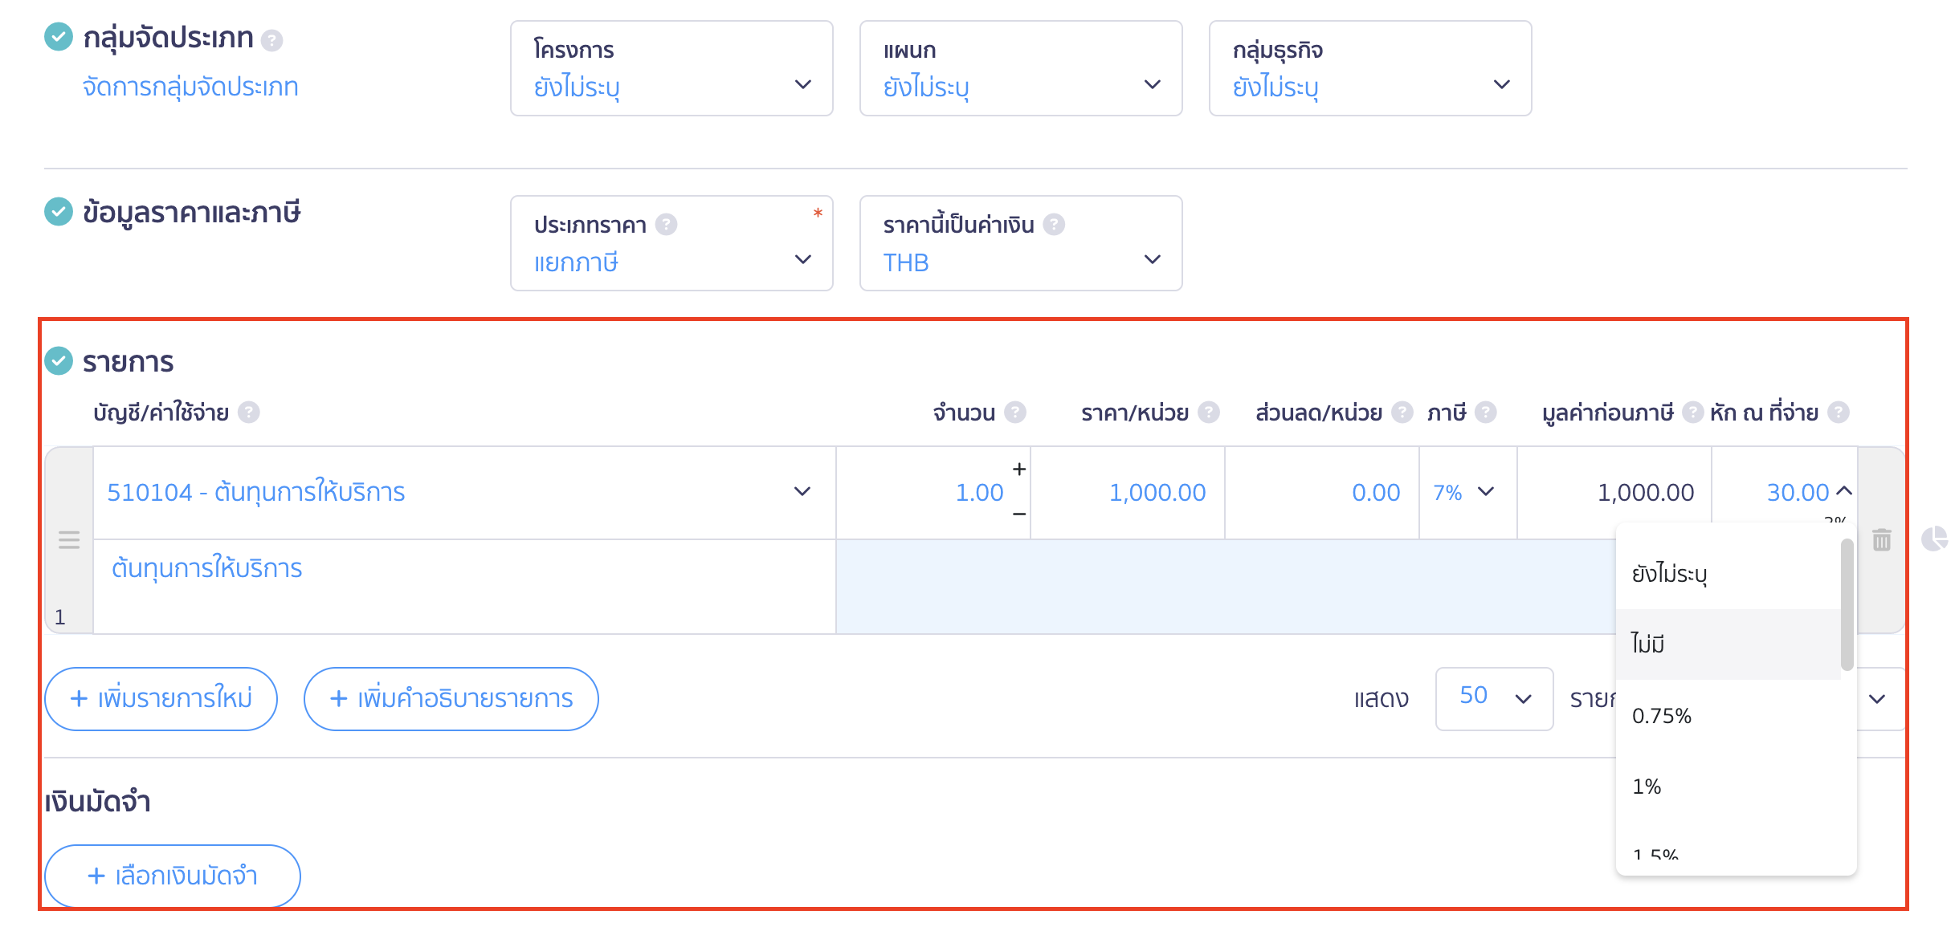Click เพิ่มรายการใหม่ button
Image resolution: width=1955 pixels, height=931 pixels.
[x=161, y=699]
